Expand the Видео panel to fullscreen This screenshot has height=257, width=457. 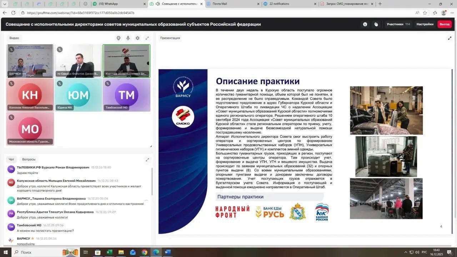tap(147, 37)
